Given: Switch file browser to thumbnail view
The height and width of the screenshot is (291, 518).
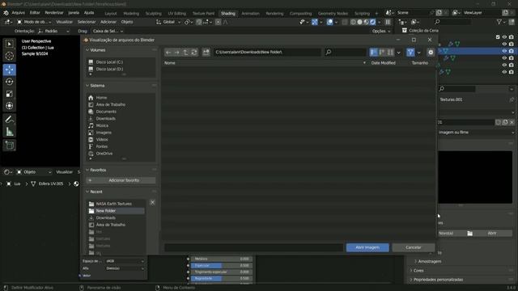Looking at the screenshot, I should click(x=390, y=52).
